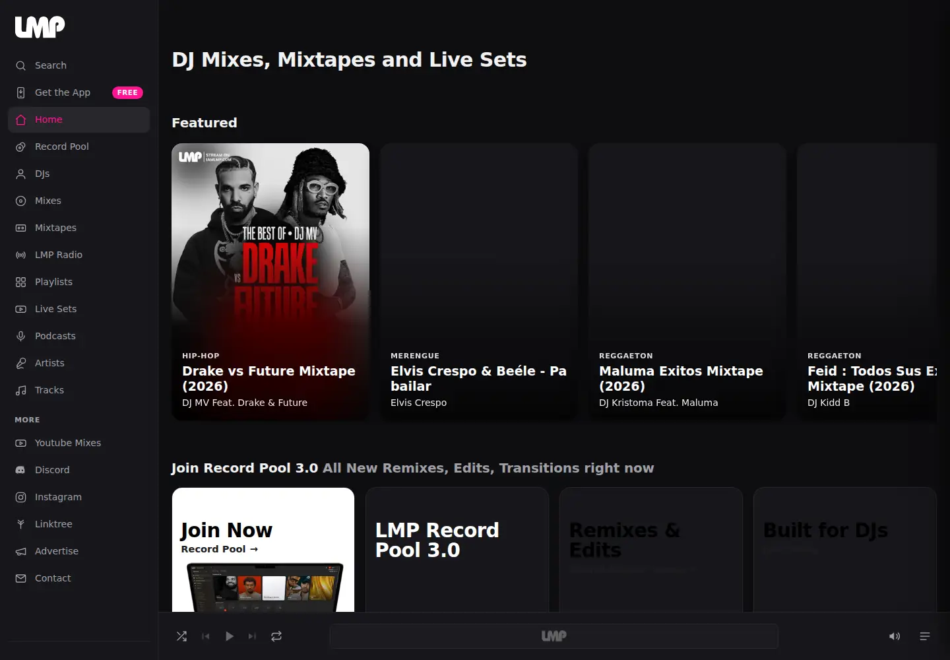The width and height of the screenshot is (950, 660).
Task: Open the Youtube Mixes menu item
Action: [79, 443]
